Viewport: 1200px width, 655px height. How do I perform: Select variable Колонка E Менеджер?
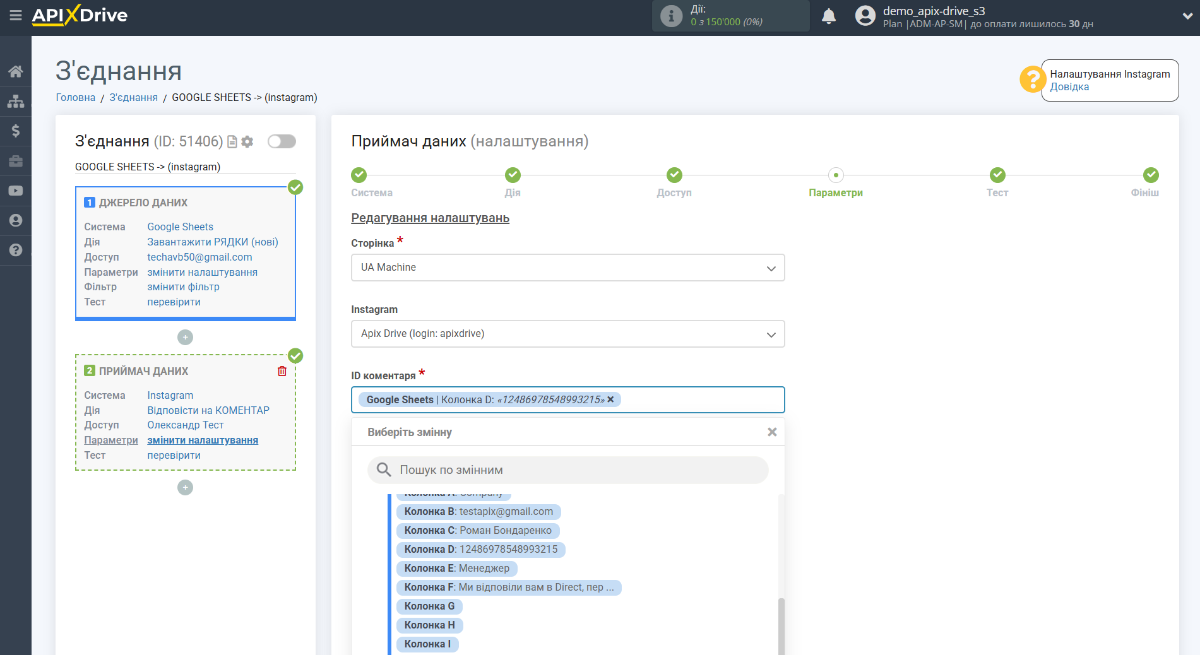pyautogui.click(x=457, y=569)
